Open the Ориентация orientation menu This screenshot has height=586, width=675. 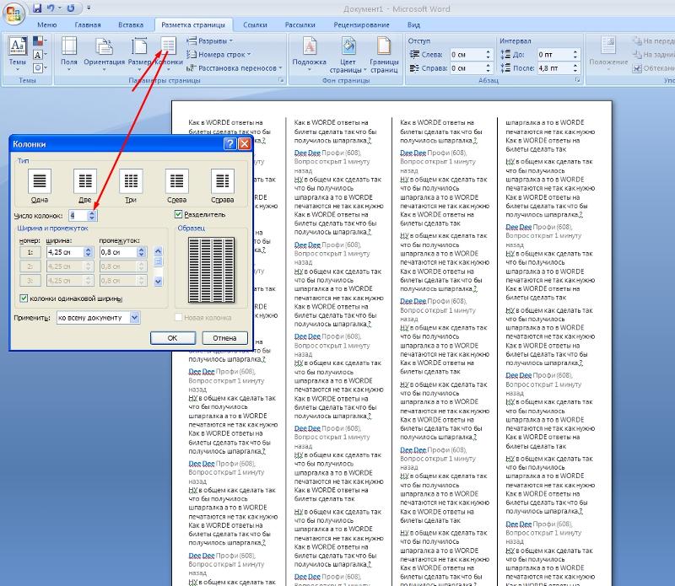tap(104, 53)
